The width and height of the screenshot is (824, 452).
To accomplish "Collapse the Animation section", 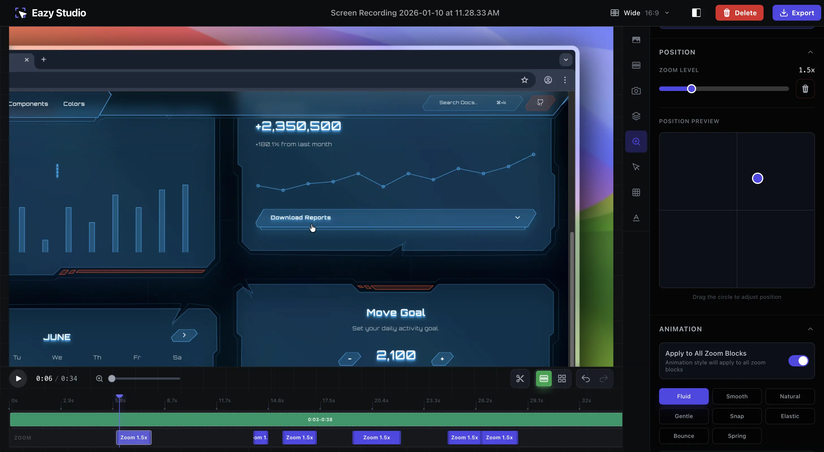I will (810, 329).
